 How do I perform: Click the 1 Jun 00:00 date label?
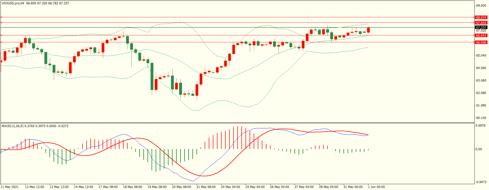coord(376,187)
